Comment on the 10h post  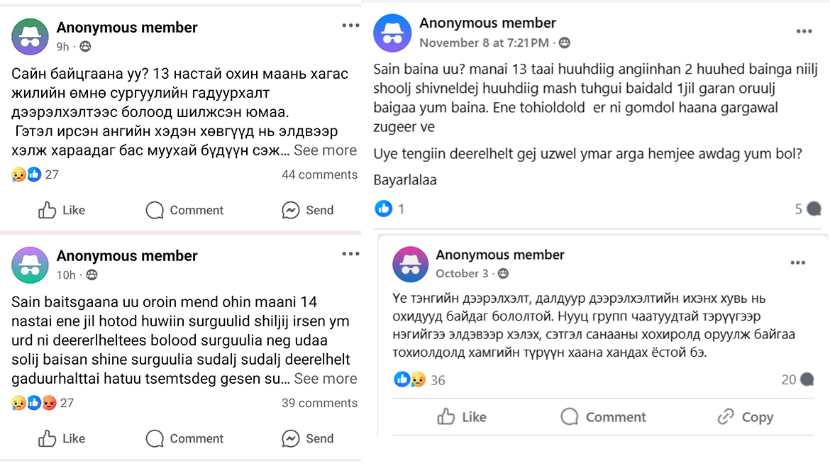pyautogui.click(x=155, y=438)
